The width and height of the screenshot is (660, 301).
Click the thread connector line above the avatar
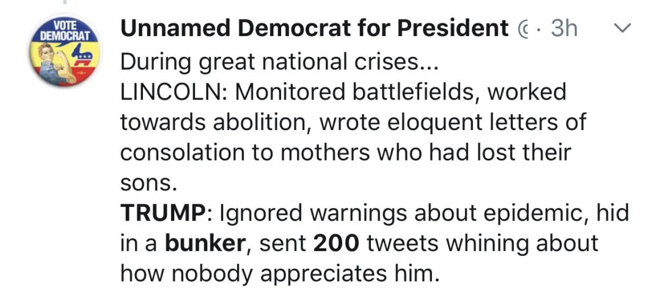point(64,2)
